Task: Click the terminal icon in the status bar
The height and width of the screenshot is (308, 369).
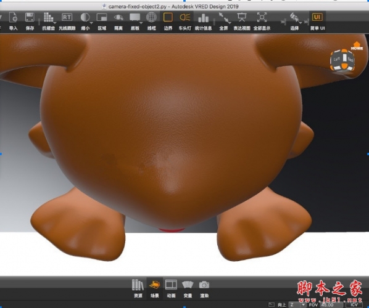Action: point(271,305)
